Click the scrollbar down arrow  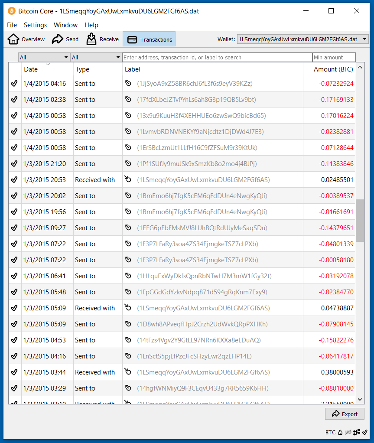coord(360,399)
